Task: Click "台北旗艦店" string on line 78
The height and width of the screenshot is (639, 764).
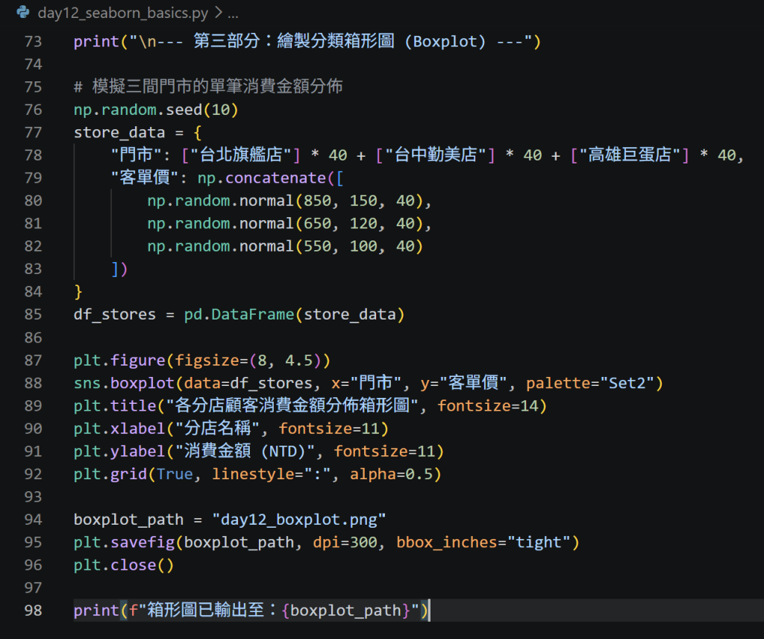Action: coord(241,155)
